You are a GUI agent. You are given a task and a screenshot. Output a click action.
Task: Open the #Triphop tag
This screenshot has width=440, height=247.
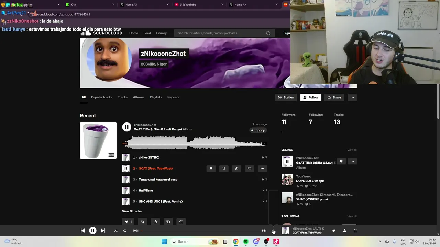point(258,130)
